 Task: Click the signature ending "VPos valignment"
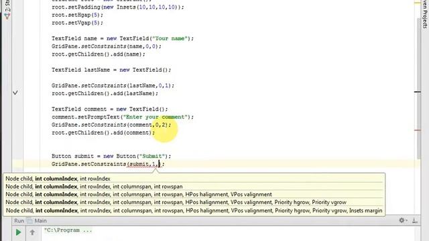point(139,194)
